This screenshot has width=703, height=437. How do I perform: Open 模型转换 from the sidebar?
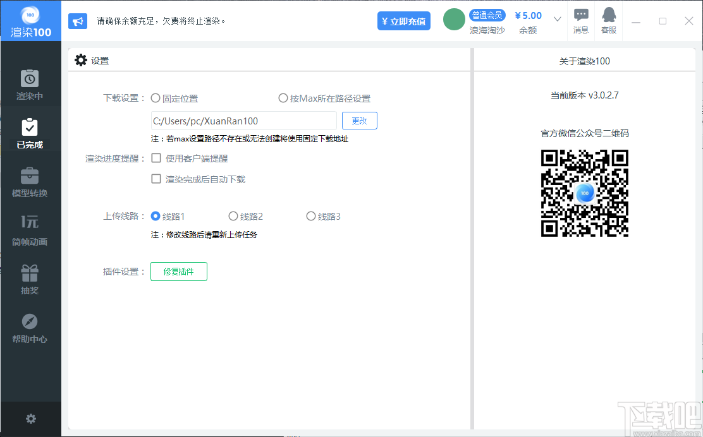pyautogui.click(x=30, y=182)
